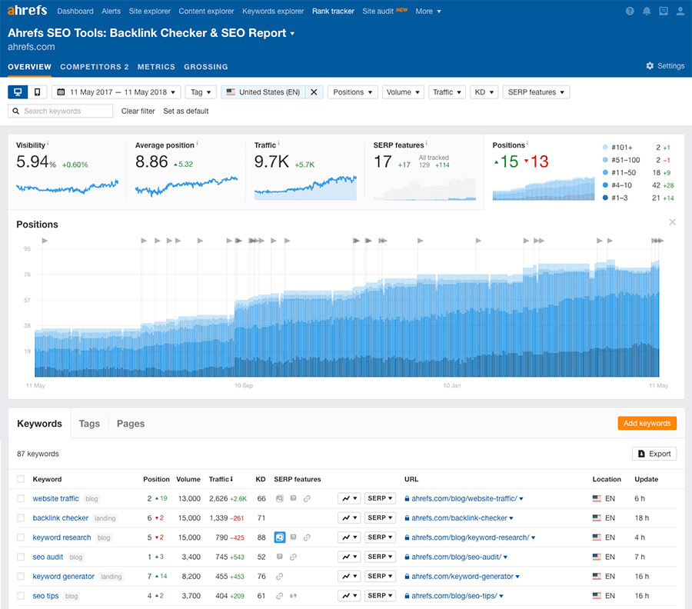Click the help question mark icon
This screenshot has width=692, height=609.
[629, 11]
